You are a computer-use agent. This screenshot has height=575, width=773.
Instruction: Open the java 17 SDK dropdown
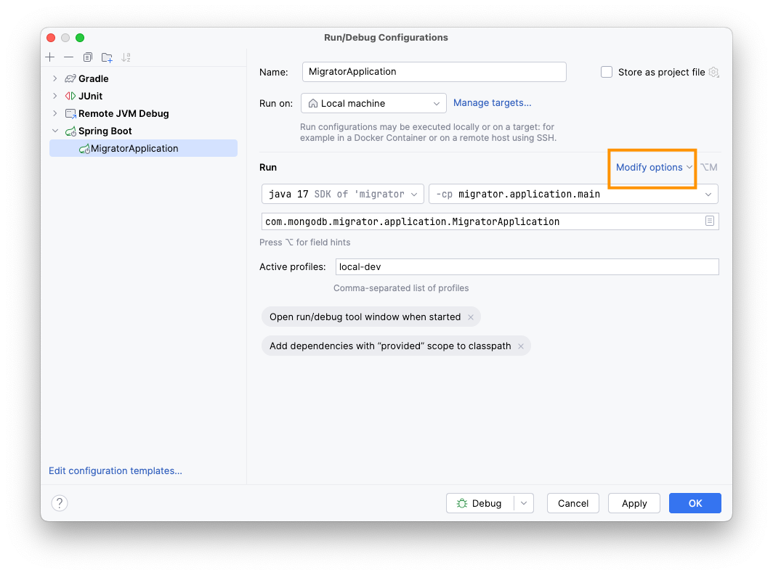343,194
